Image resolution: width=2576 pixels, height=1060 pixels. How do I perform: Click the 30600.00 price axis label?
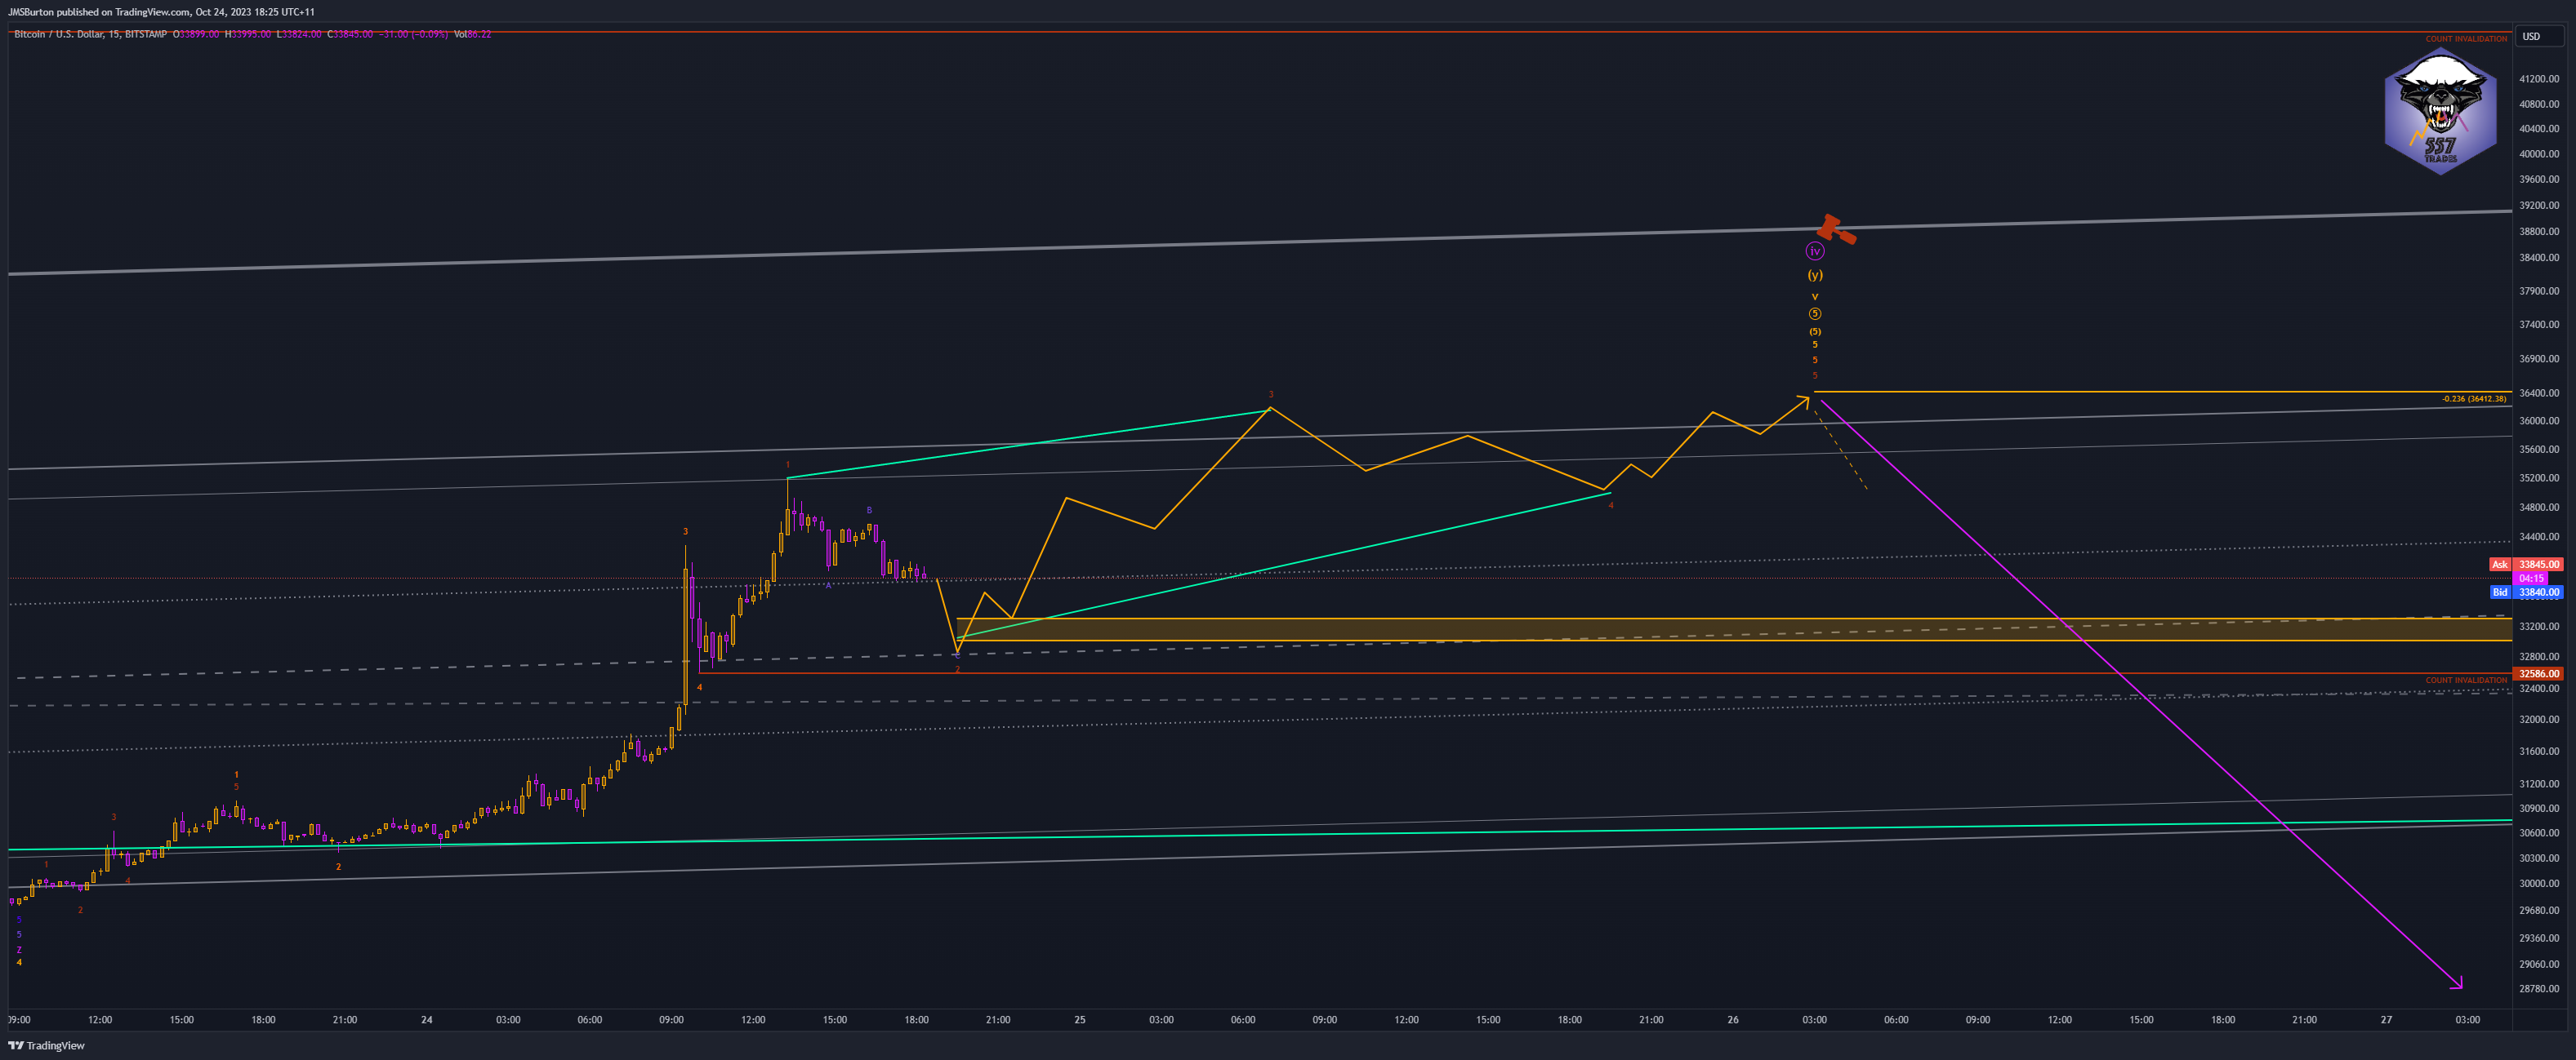[x=2539, y=833]
